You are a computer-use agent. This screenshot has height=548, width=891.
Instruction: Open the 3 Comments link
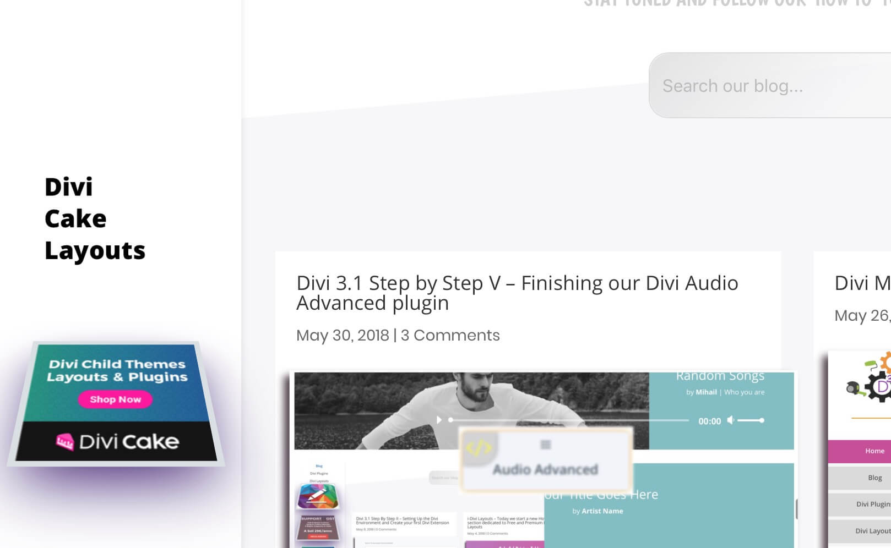pyautogui.click(x=450, y=335)
